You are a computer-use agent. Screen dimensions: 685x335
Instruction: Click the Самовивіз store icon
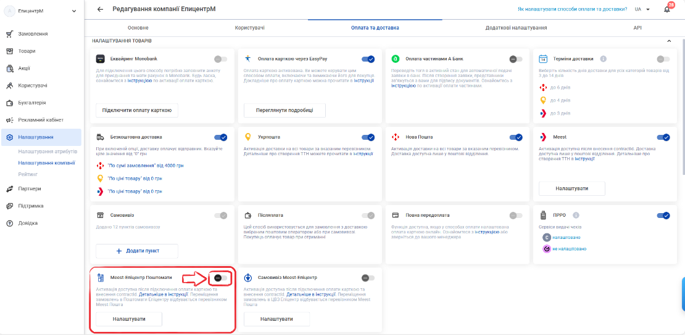pyautogui.click(x=100, y=215)
